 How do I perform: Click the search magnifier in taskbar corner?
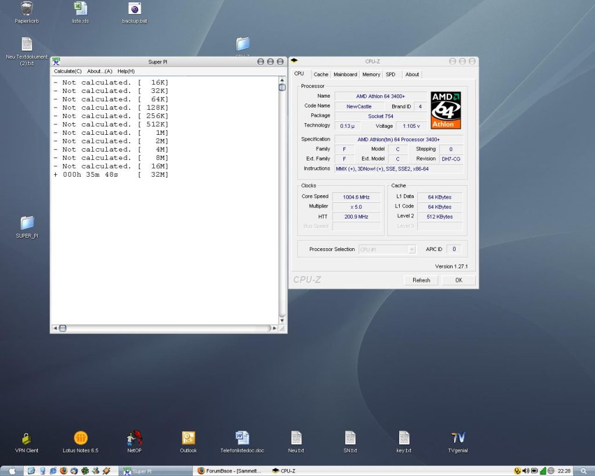click(583, 471)
